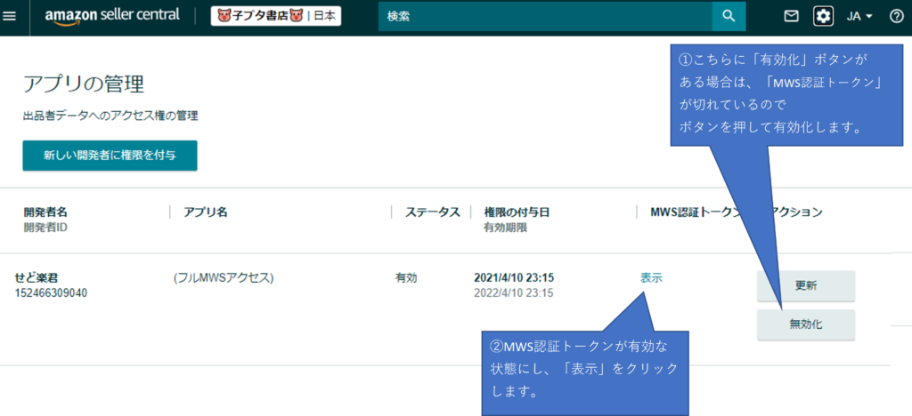Click the 無効化 button for せど楽君
Viewport: 912px width, 416px height.
click(x=805, y=325)
